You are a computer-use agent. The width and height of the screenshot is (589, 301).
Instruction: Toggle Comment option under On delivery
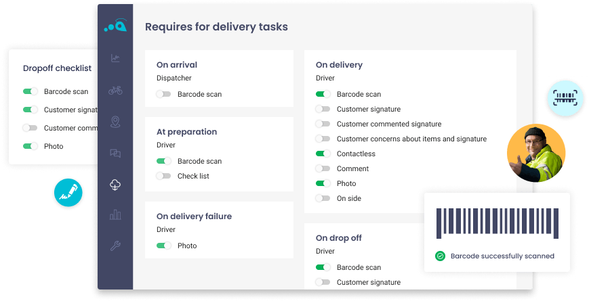coord(323,169)
